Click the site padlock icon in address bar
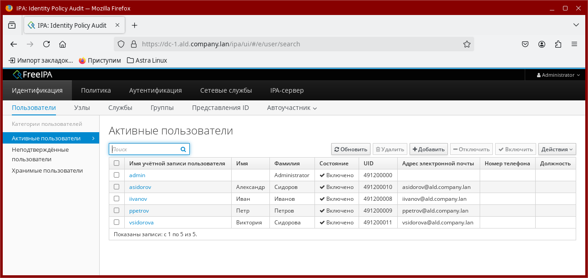The height and width of the screenshot is (278, 588). pyautogui.click(x=133, y=44)
